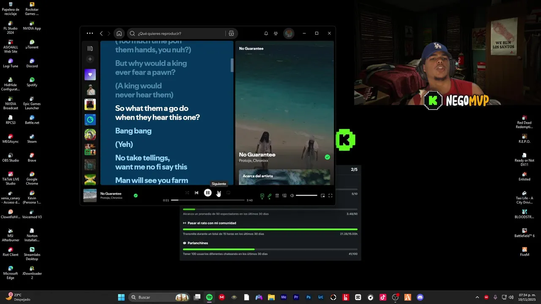Open TikTok from the taskbar
Image resolution: width=541 pixels, height=304 pixels.
[383, 297]
